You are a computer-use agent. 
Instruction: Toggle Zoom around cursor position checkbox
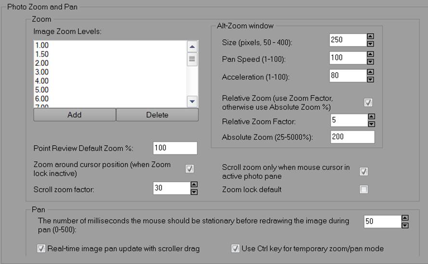point(190,168)
